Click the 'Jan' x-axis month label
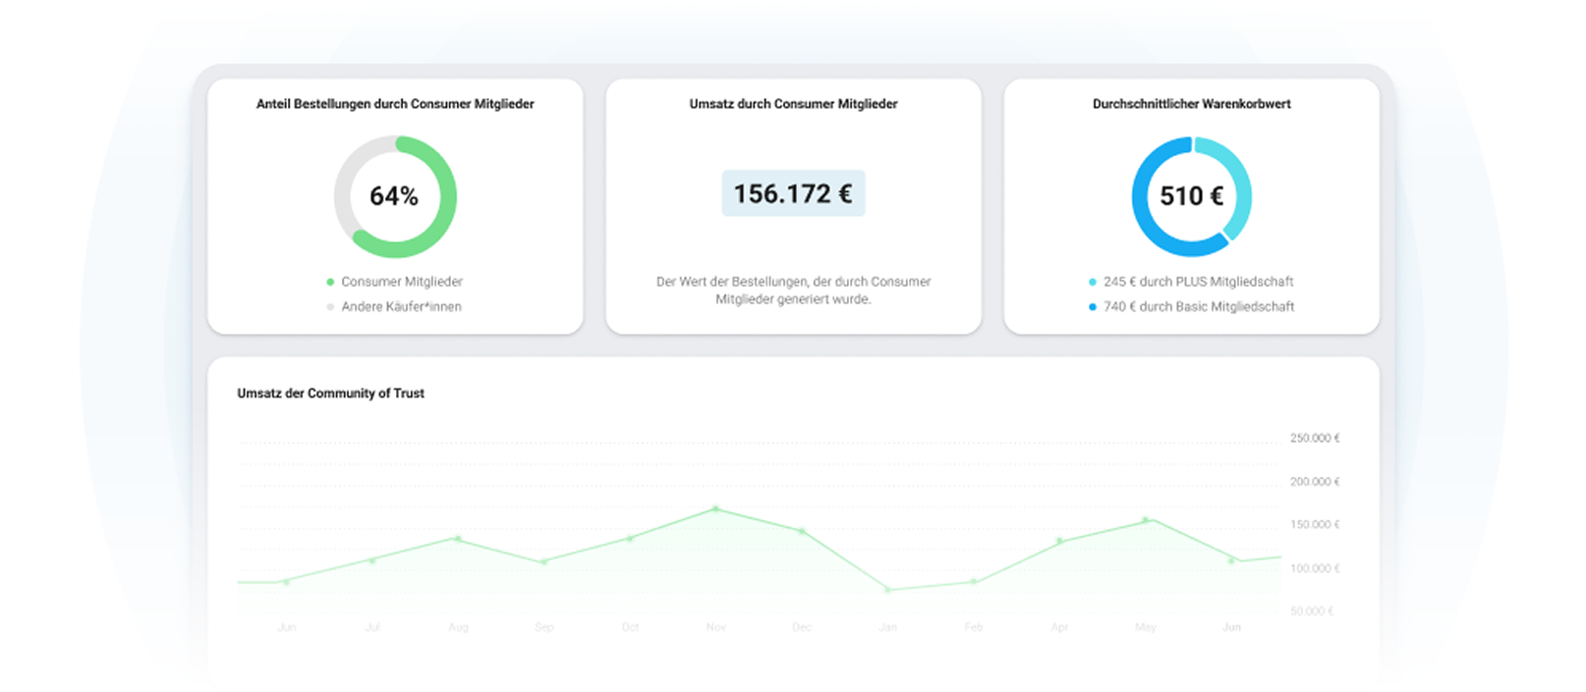This screenshot has height=692, width=1586. coord(887,627)
